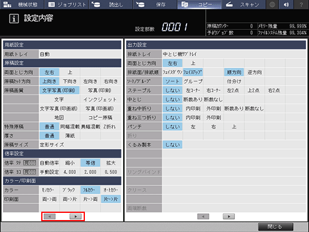Select 上2点 staple position

pos(255,90)
